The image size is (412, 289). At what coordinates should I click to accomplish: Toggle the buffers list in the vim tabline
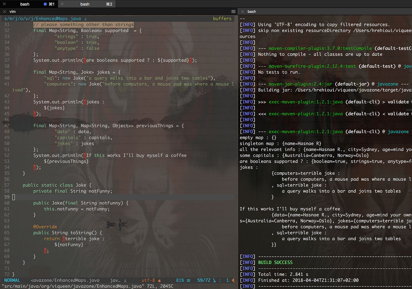pyautogui.click(x=222, y=18)
